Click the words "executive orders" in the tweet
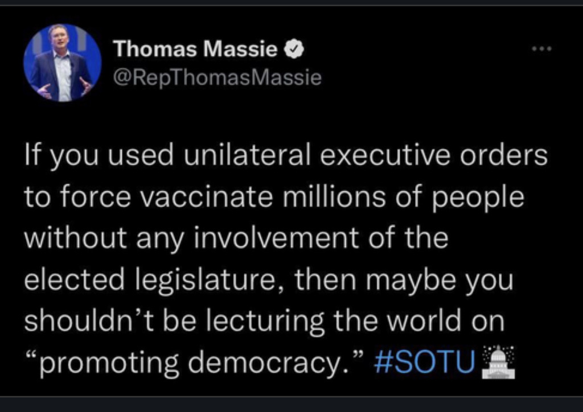This screenshot has height=412, width=583. 434,156
